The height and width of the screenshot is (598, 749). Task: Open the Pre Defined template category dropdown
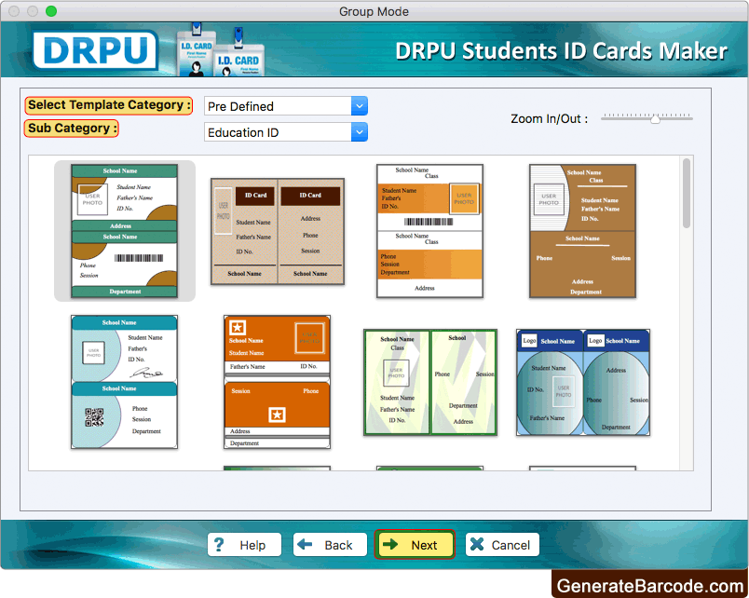point(286,106)
